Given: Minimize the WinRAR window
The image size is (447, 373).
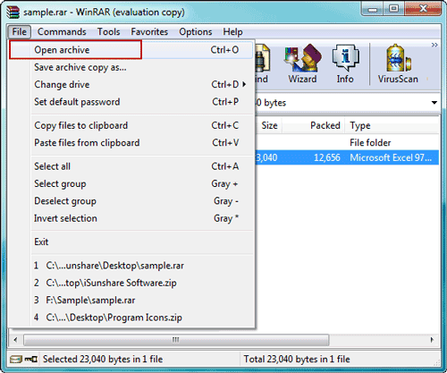Looking at the screenshot, I should pos(373,9).
